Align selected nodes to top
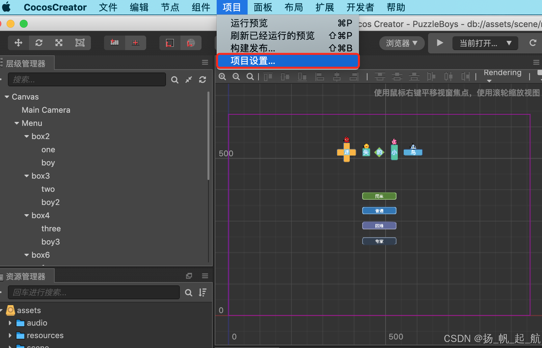Image resolution: width=542 pixels, height=348 pixels. click(268, 77)
